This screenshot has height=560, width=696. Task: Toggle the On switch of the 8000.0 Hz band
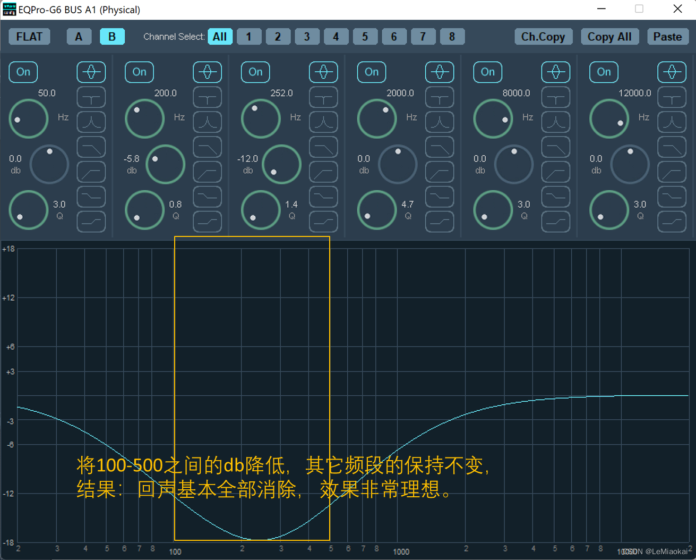(487, 72)
